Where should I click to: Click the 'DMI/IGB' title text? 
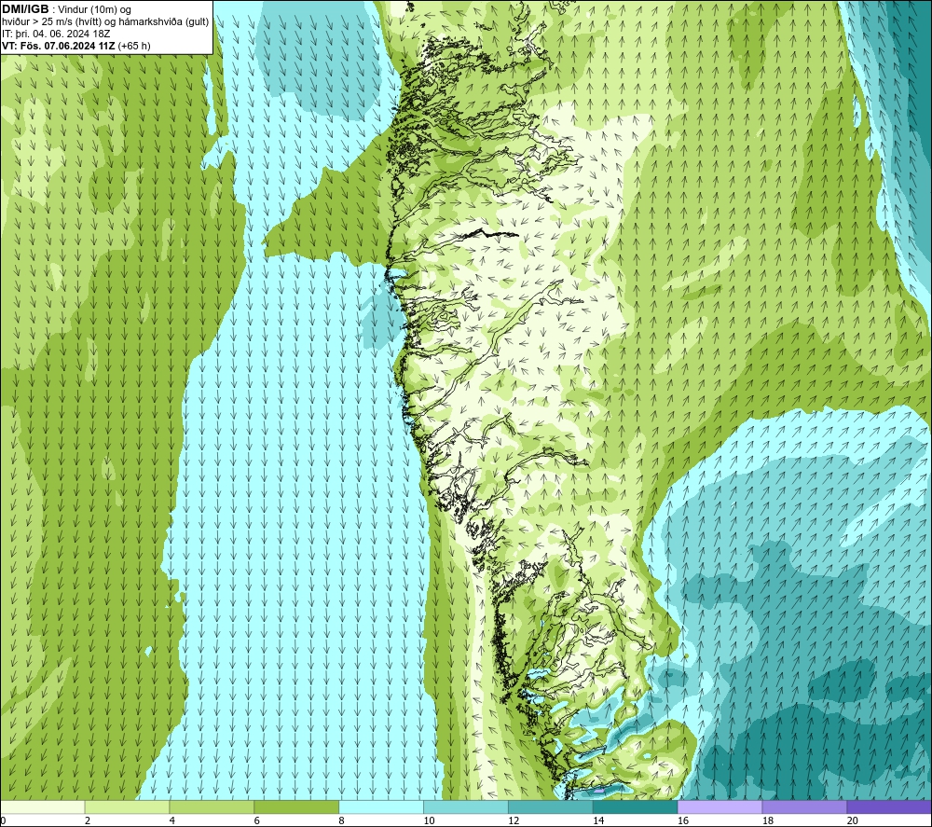[25, 9]
